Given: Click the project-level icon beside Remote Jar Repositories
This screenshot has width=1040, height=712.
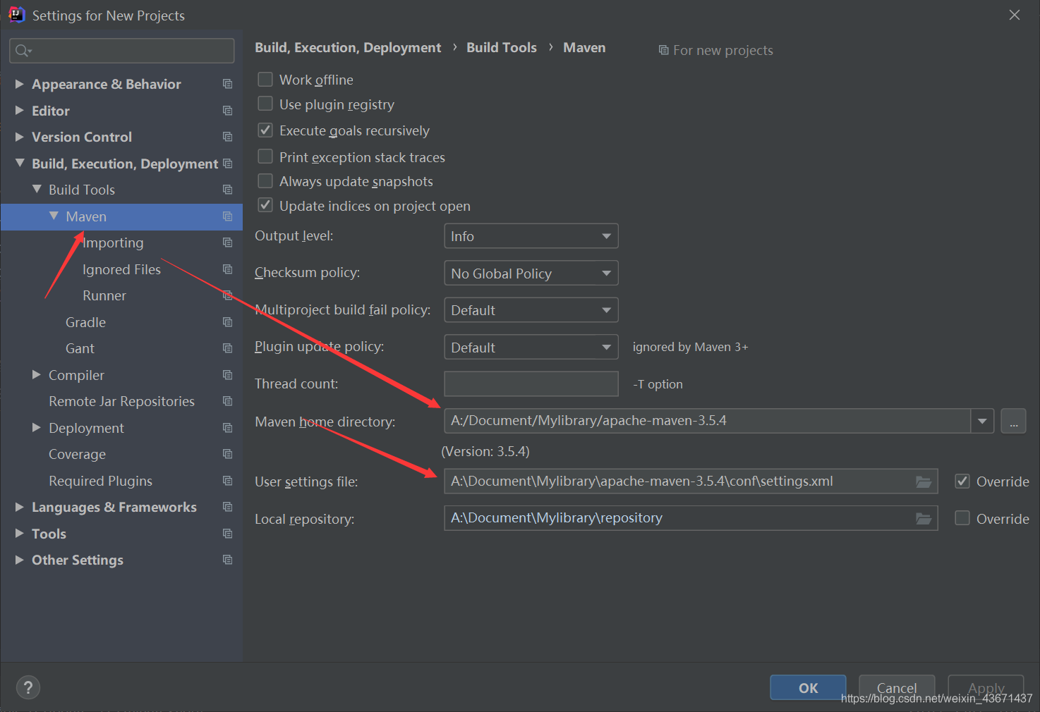Looking at the screenshot, I should (x=227, y=401).
